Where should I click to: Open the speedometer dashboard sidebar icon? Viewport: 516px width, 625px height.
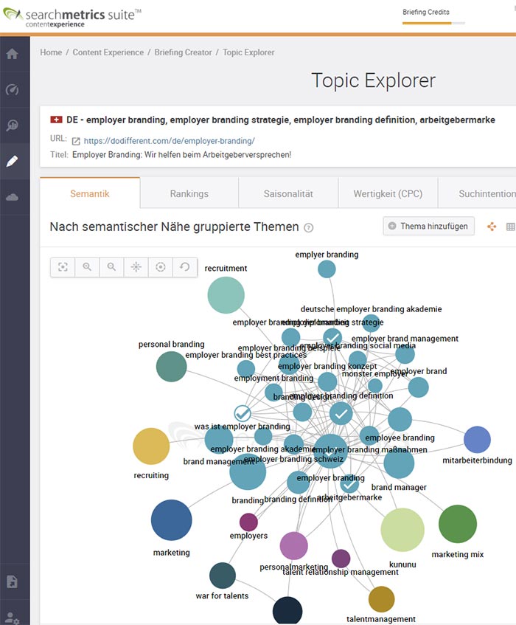pyautogui.click(x=12, y=90)
